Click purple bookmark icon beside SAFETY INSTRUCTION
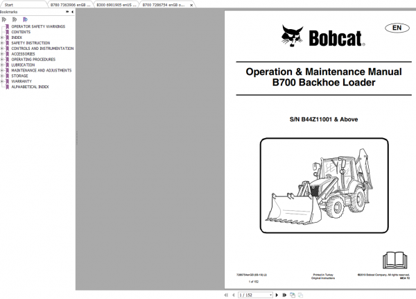 (8, 43)
